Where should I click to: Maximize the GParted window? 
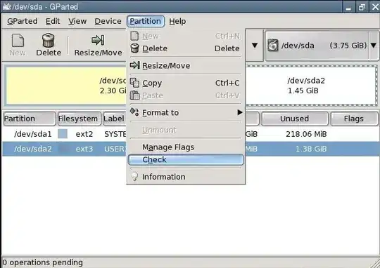(x=362, y=7)
